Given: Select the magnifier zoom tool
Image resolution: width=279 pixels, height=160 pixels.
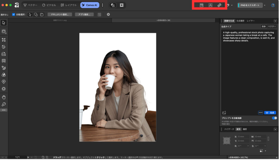Looking at the screenshot, I should click(x=4, y=104).
